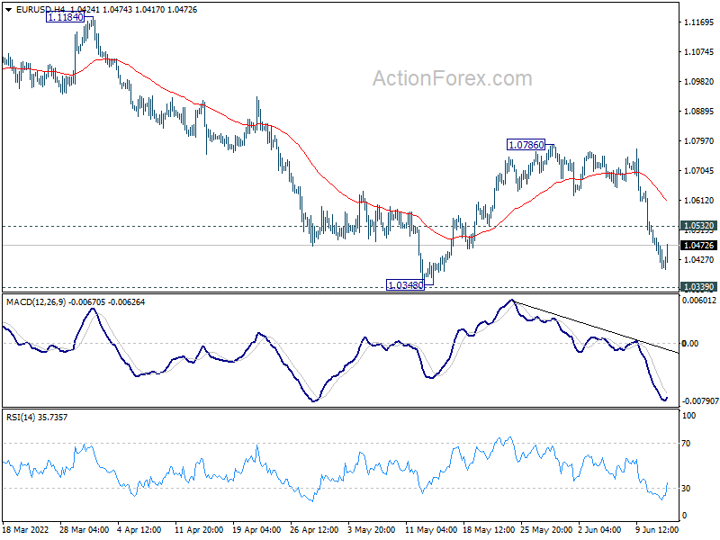Click the 25 May 20:00 time label
Viewport: 720px width, 540px height.
(546, 530)
